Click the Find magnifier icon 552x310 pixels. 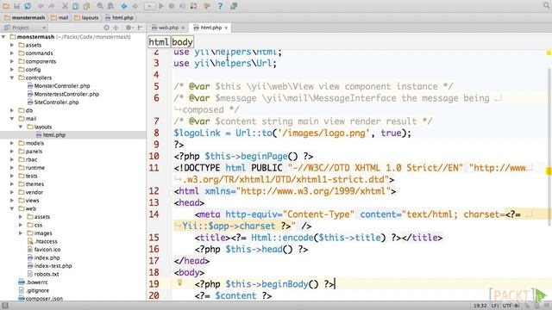point(100,6)
